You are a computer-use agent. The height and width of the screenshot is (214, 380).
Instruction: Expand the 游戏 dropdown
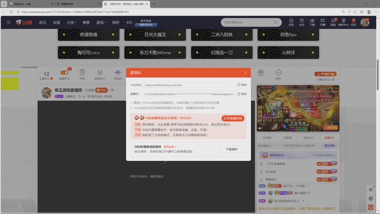tap(101, 22)
